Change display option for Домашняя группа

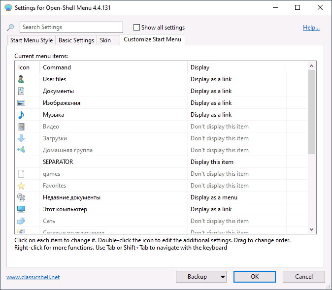pos(220,150)
